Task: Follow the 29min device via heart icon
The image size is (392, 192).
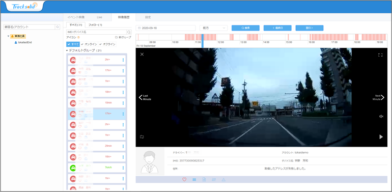Action: (80, 148)
